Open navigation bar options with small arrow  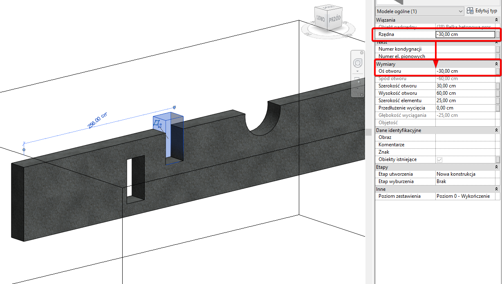point(357,71)
